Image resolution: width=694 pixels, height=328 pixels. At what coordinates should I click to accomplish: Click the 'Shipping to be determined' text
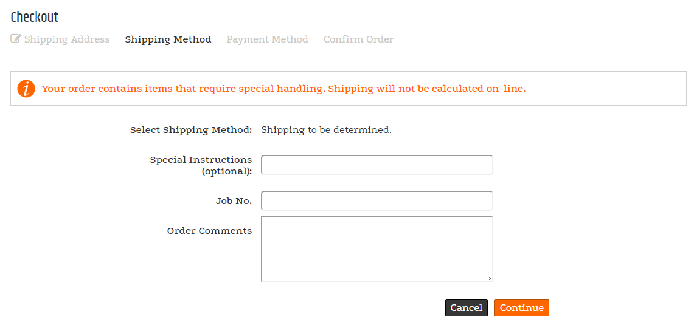[326, 130]
